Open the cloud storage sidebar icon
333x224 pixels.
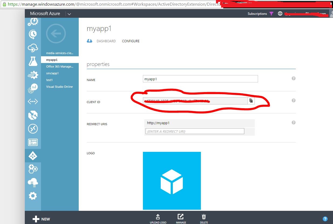click(33, 183)
